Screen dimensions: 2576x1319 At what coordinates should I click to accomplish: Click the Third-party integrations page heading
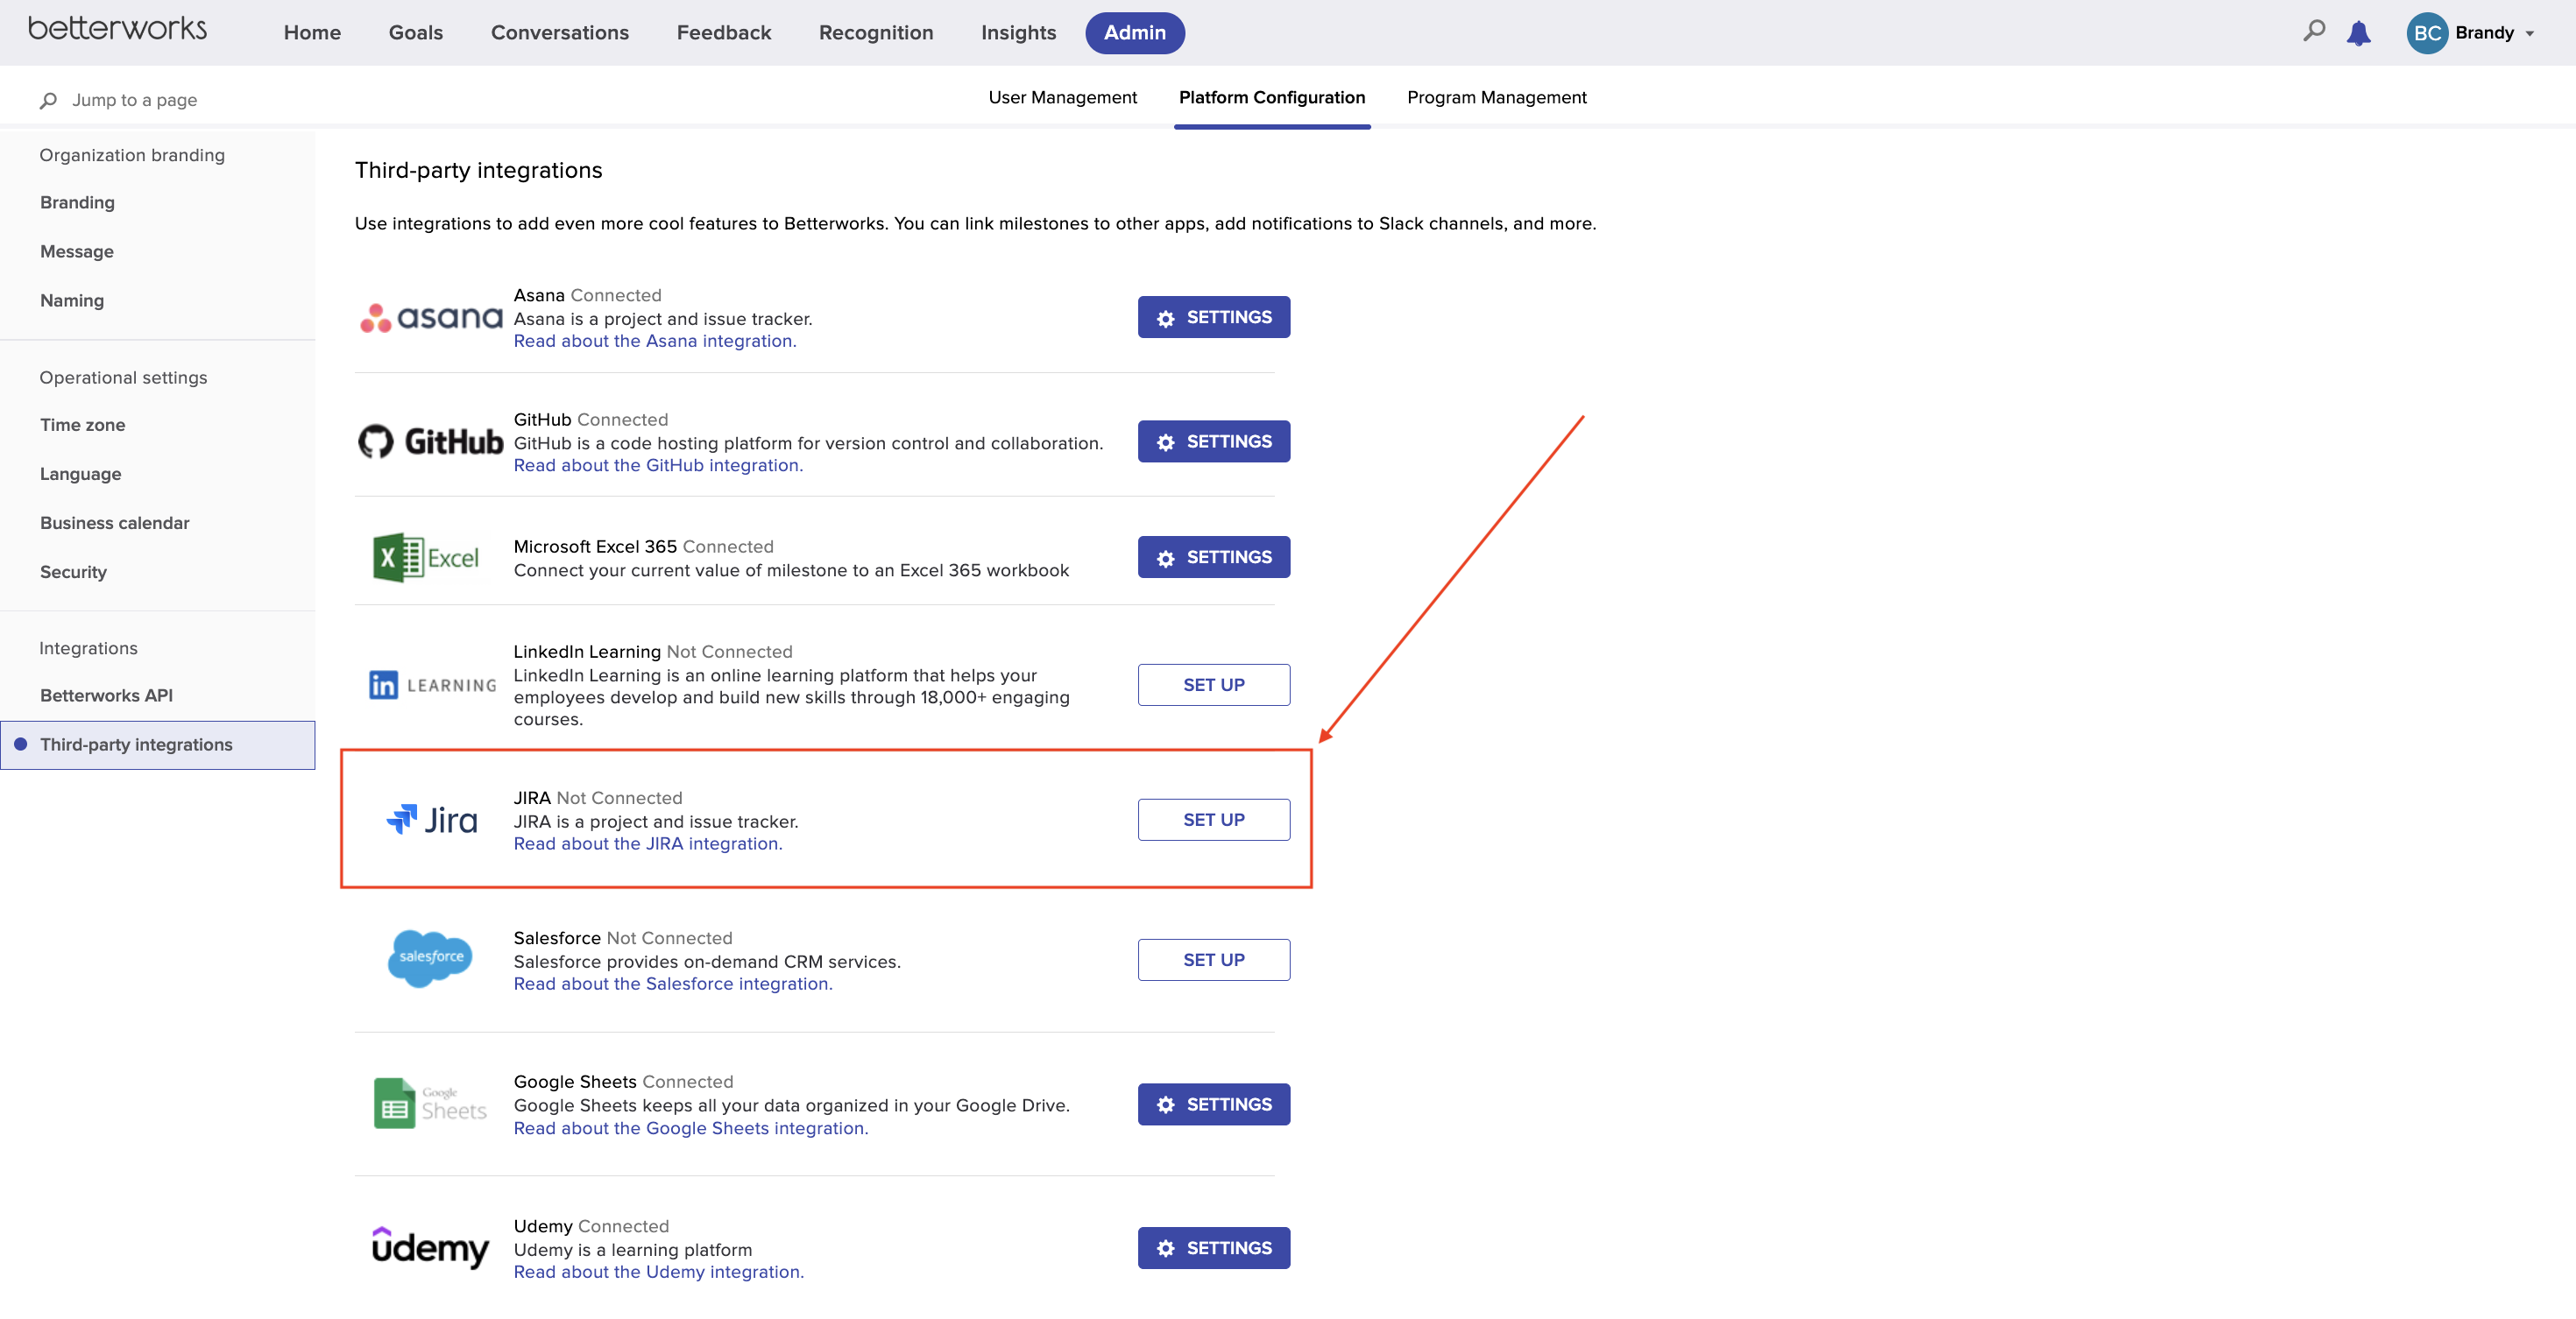478,170
